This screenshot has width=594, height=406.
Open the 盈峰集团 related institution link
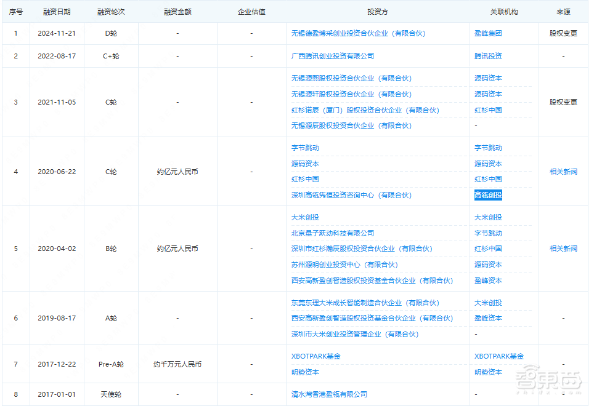click(486, 34)
